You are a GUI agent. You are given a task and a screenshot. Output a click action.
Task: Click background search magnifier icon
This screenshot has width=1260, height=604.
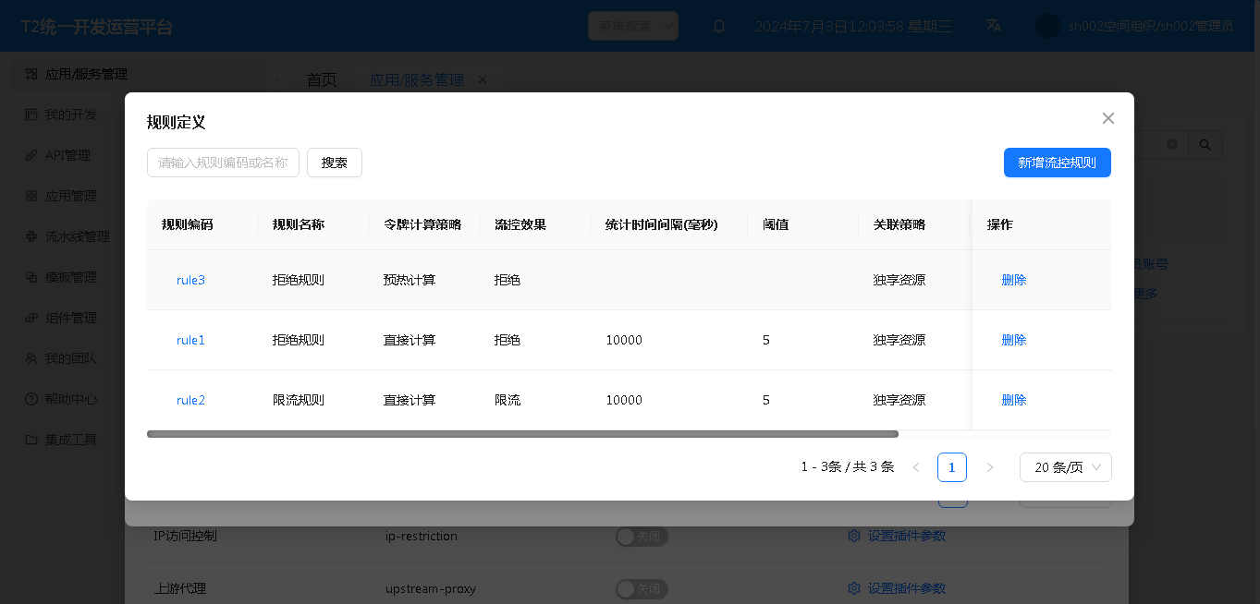pos(1205,145)
